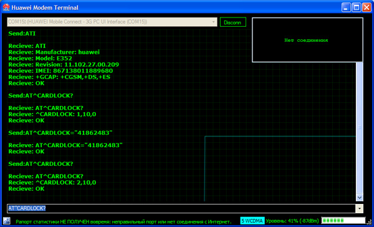Click the '^CARDLOCK: 2,10,0' response line

(x=52, y=183)
